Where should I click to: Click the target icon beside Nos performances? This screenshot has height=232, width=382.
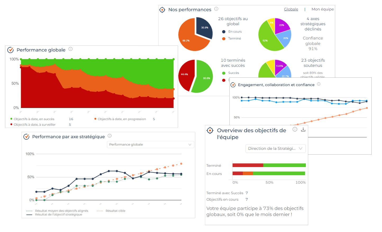(x=162, y=10)
